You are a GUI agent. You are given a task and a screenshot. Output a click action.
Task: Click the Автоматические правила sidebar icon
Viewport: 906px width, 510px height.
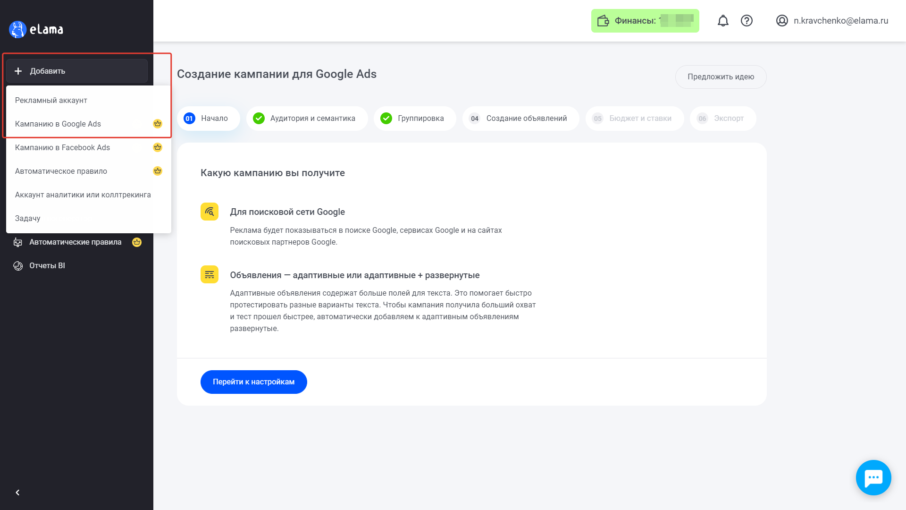18,242
